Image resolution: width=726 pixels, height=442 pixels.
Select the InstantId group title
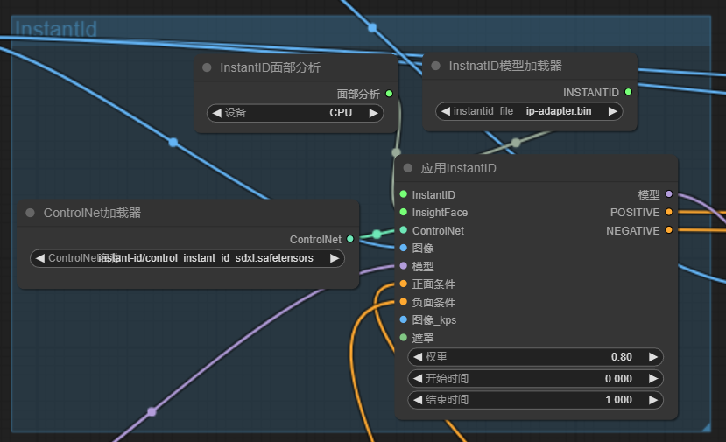(56, 29)
